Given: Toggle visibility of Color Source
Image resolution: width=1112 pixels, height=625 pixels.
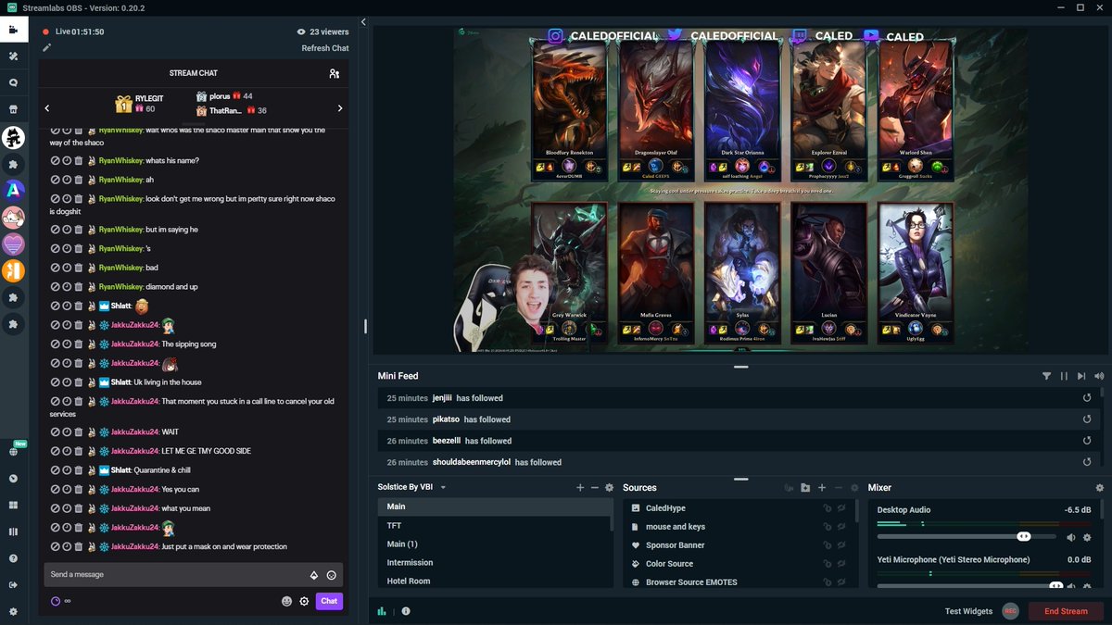Looking at the screenshot, I should [842, 564].
